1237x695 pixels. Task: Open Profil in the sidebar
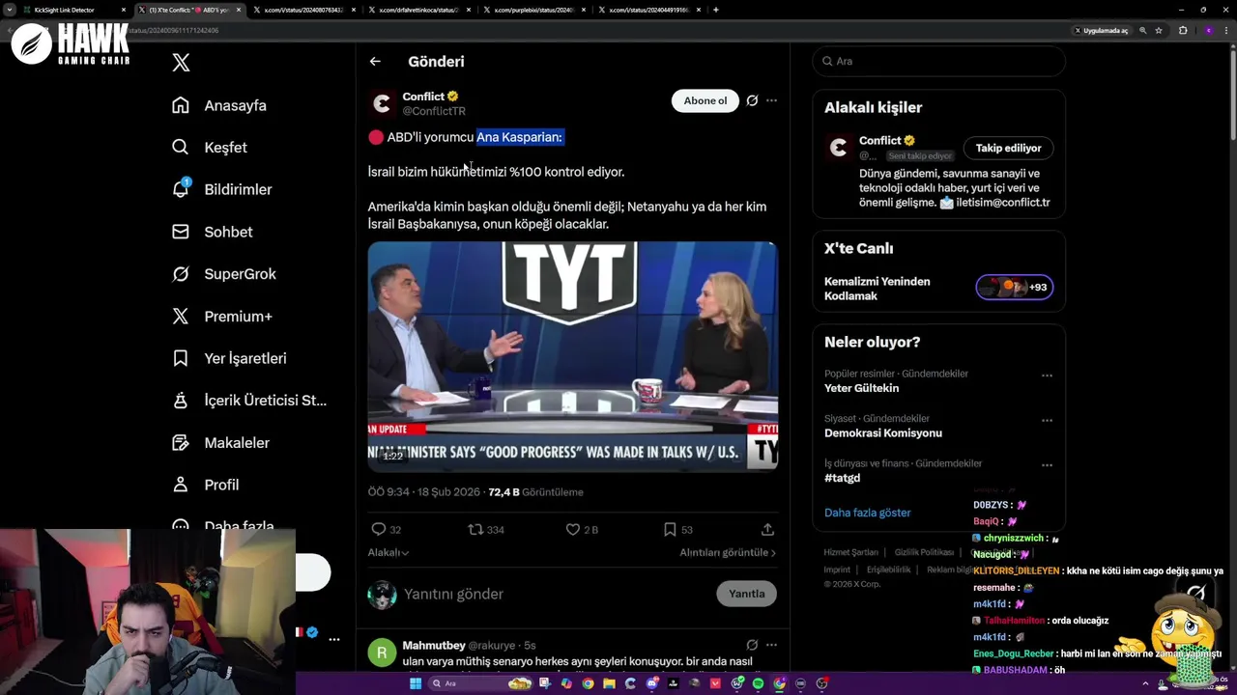(x=206, y=485)
